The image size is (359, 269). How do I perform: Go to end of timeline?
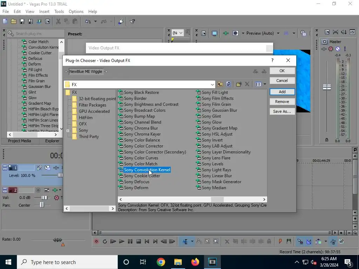pyautogui.click(x=155, y=241)
